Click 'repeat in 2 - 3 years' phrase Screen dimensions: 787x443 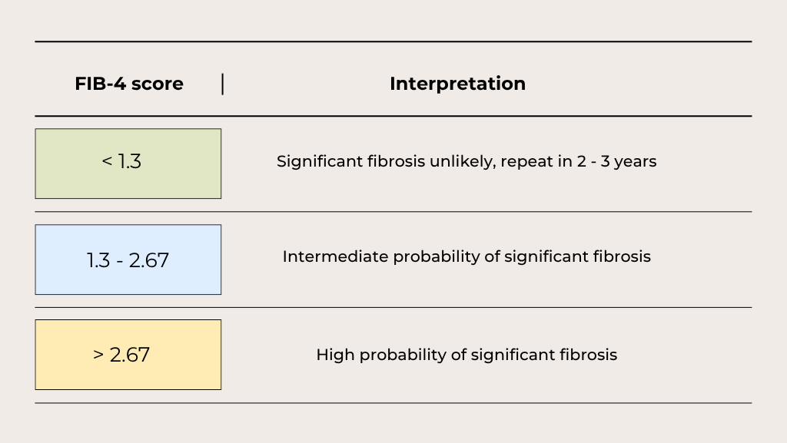tap(579, 161)
